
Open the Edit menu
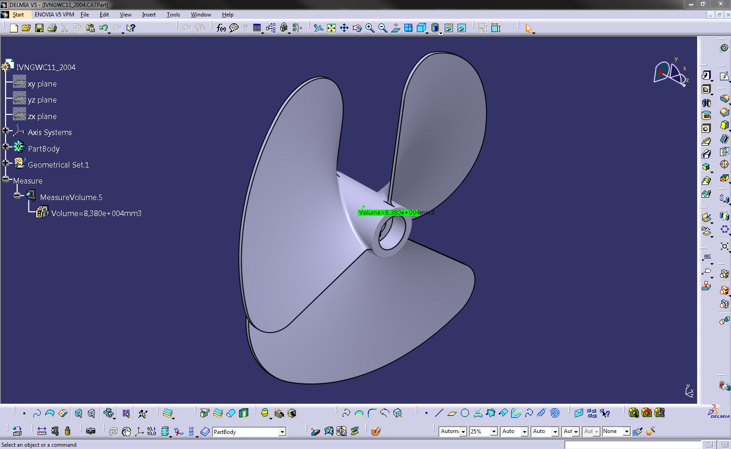coord(104,15)
